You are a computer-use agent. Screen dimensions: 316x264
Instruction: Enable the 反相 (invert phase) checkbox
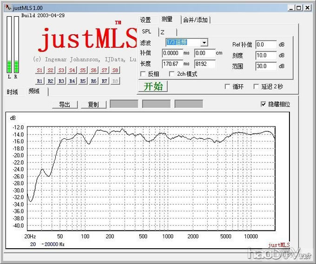point(143,74)
